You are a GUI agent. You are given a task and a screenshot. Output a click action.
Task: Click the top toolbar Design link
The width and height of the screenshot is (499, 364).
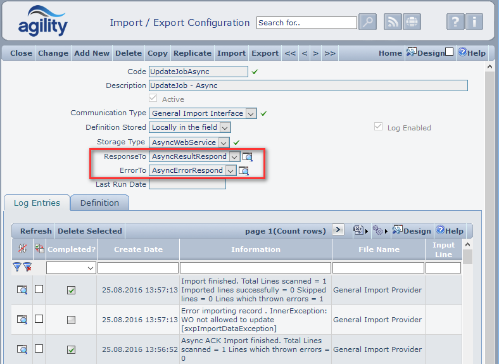pyautogui.click(x=431, y=53)
